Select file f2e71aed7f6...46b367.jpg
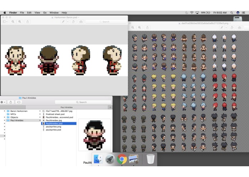 pyautogui.click(x=59, y=111)
